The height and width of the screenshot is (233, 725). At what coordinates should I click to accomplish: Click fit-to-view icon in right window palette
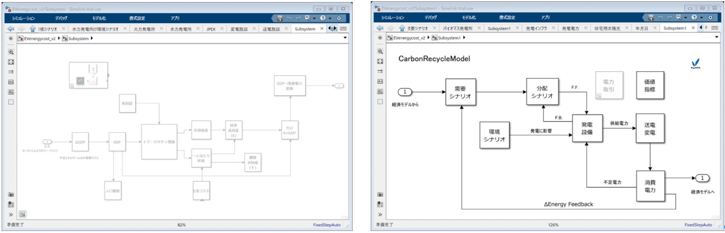[380, 61]
